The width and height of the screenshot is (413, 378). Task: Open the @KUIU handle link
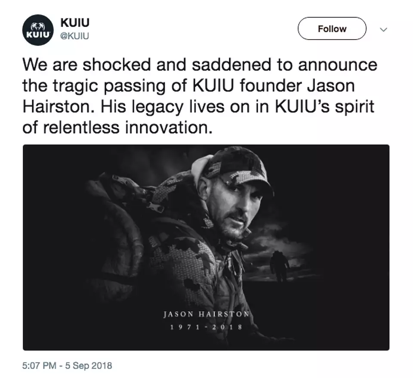point(75,36)
